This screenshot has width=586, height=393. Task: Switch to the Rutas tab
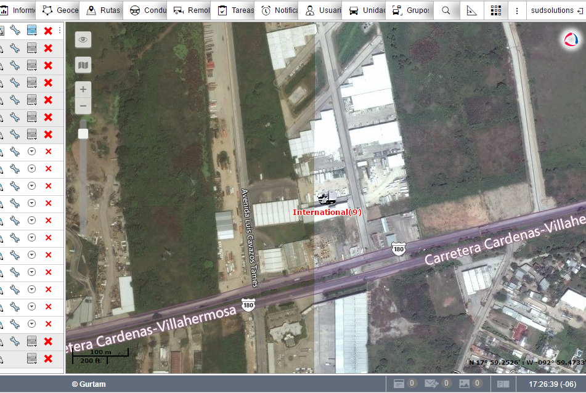pos(103,10)
